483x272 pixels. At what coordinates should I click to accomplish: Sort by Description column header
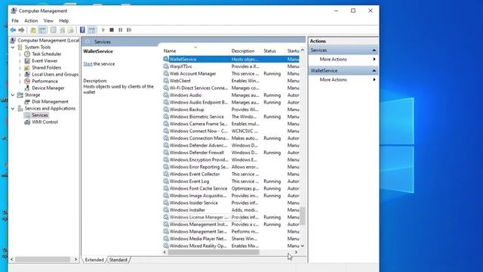pos(245,51)
